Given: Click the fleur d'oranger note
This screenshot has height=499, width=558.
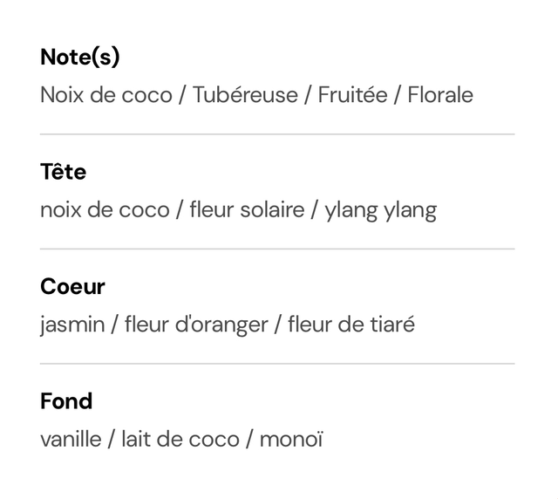Looking at the screenshot, I should pos(196,325).
